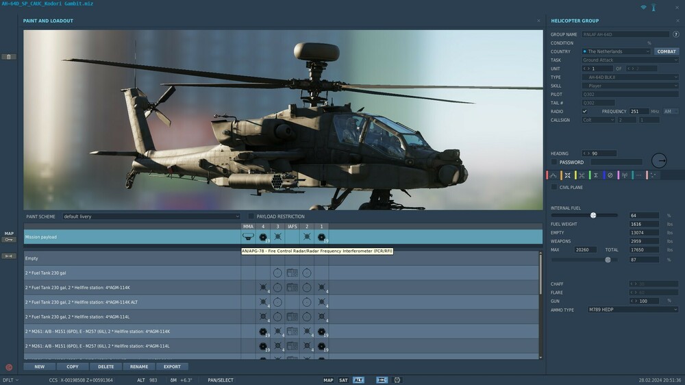Click the Internal Fuel slider handle
Viewport: 685px width, 385px height.
pos(593,215)
